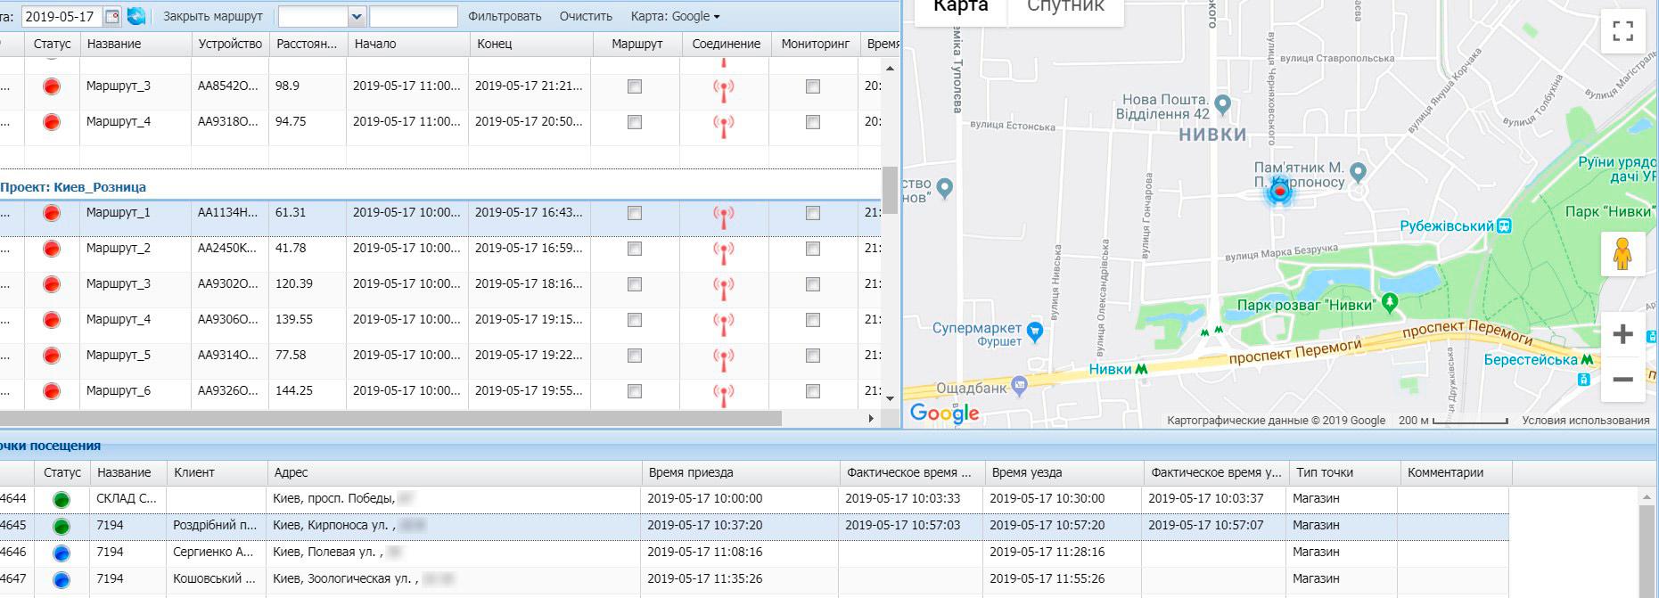
Task: Click red status indicator of Маршрут_5
Action: 52,356
